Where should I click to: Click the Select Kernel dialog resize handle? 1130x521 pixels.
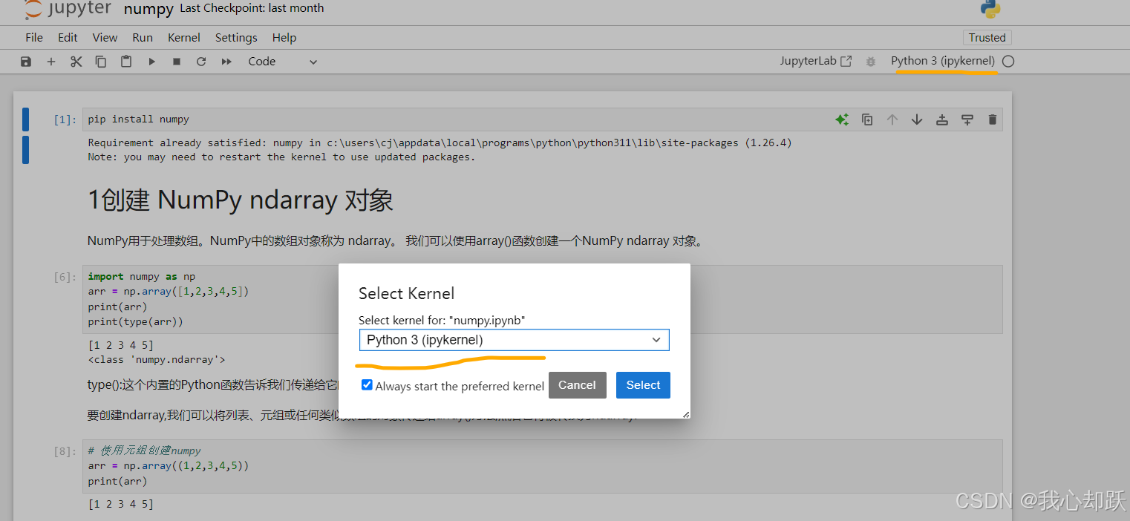tap(686, 414)
